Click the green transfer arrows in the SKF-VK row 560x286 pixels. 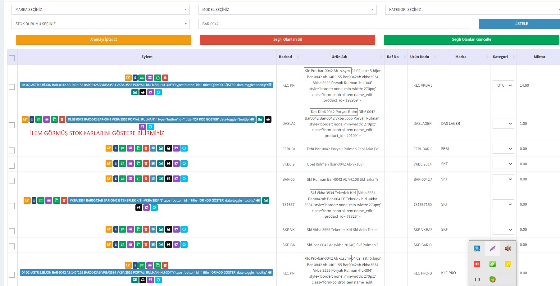(123, 229)
